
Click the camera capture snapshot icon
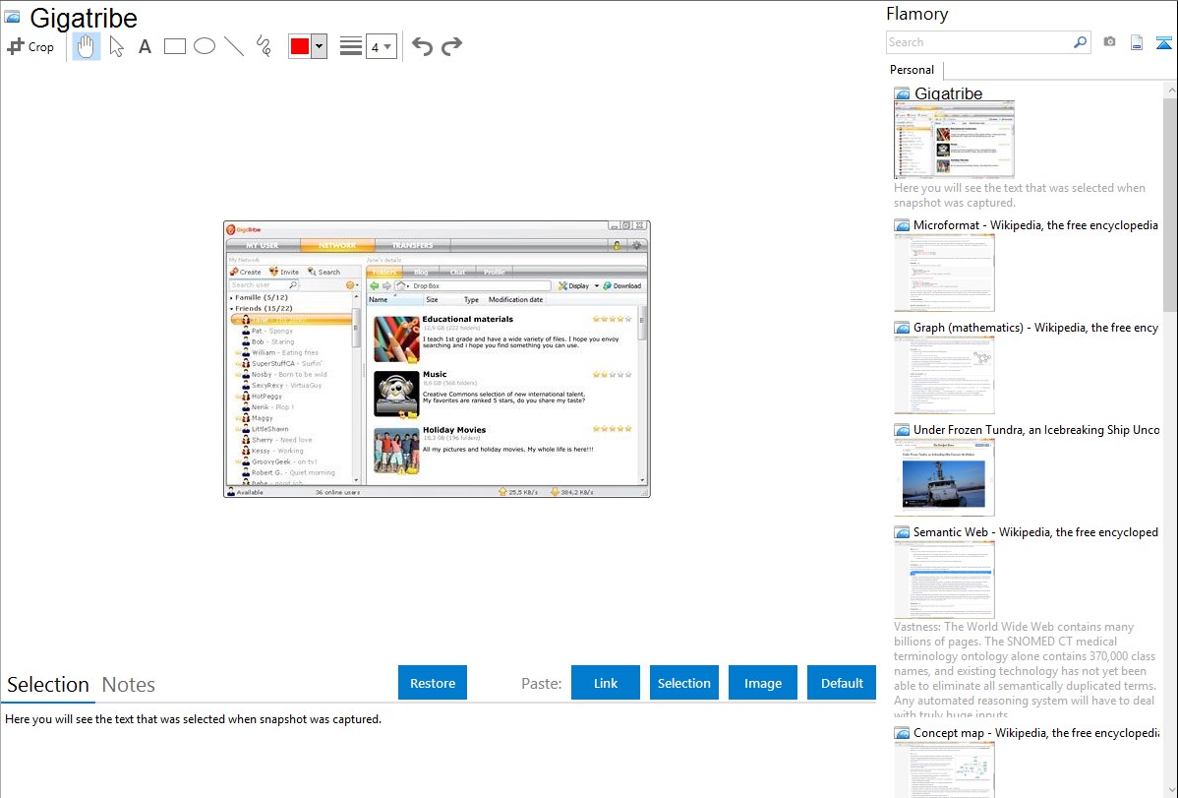pyautogui.click(x=1109, y=42)
